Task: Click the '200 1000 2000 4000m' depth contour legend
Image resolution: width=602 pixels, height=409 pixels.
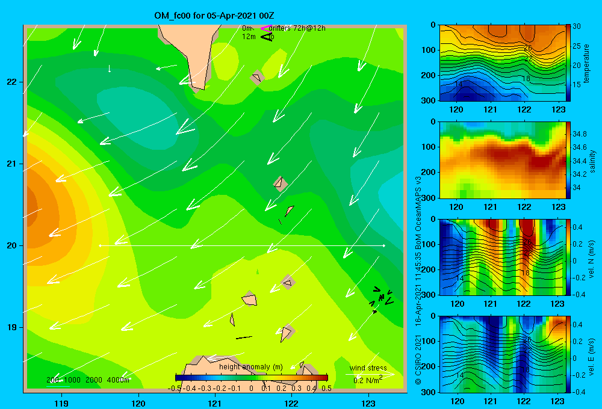Action: pyautogui.click(x=87, y=380)
